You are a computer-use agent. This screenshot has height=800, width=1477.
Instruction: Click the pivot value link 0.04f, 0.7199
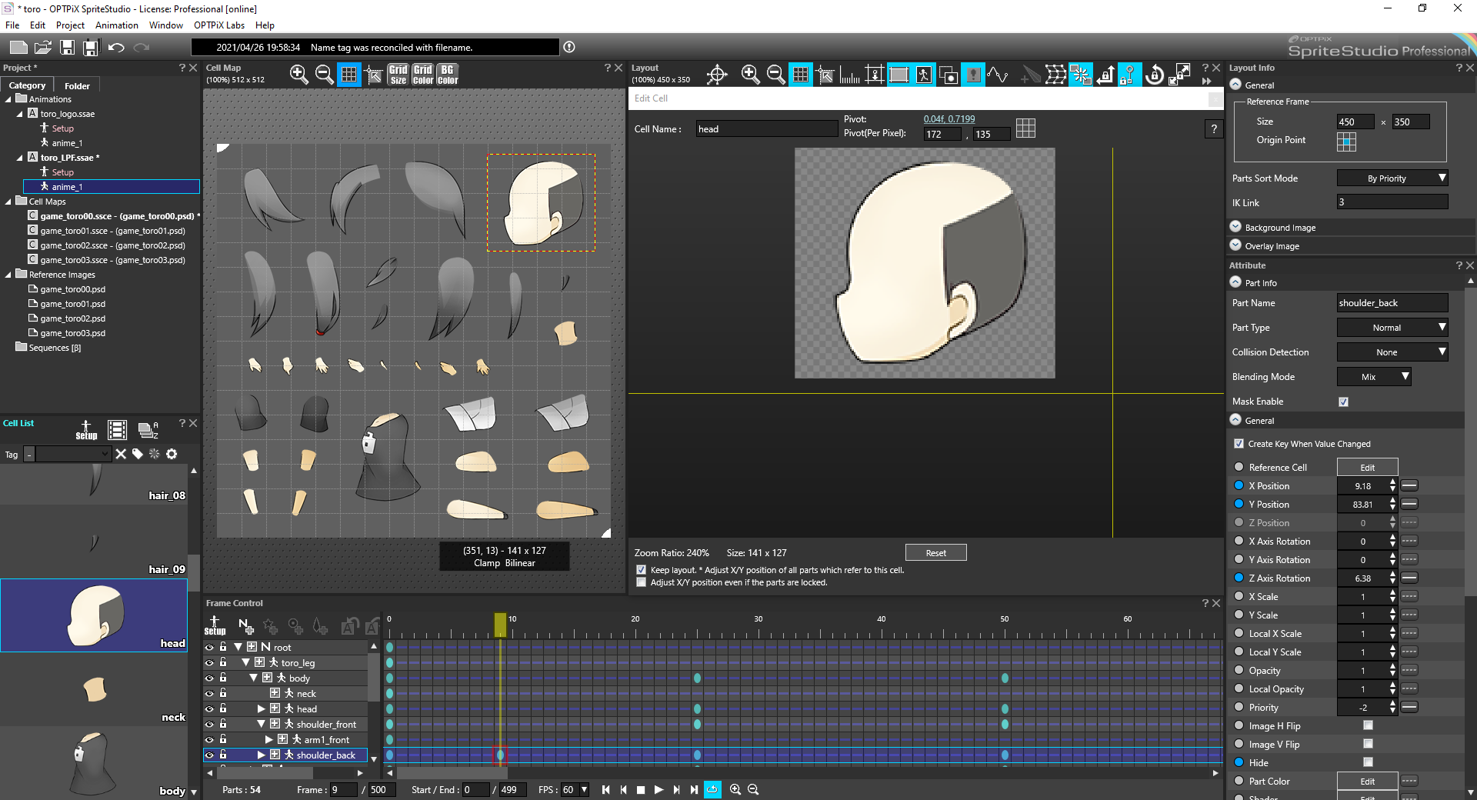(x=949, y=119)
